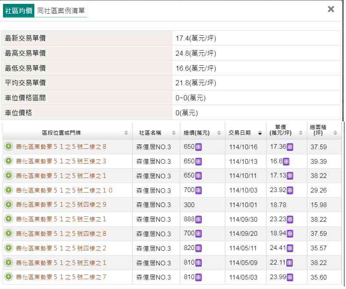Sort by 社區名稱 column header
This screenshot has width=346, height=289.
click(156, 133)
